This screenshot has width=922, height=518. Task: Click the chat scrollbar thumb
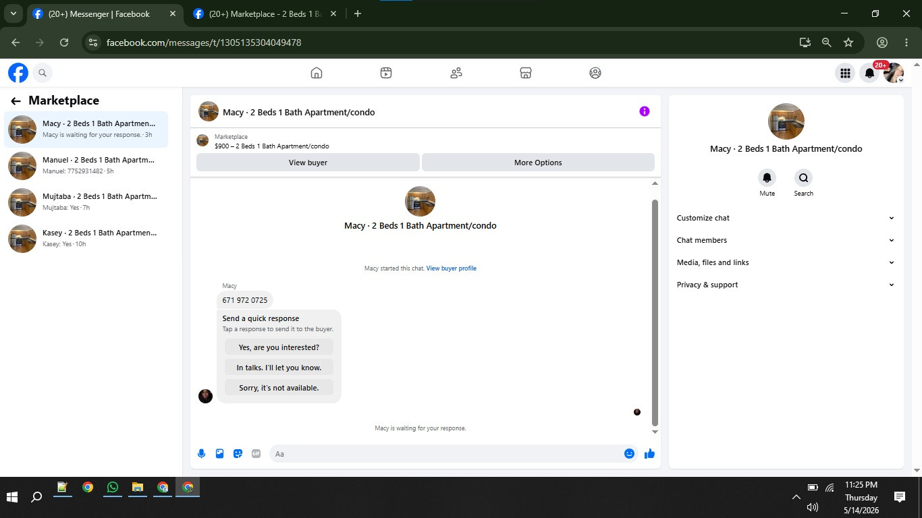pyautogui.click(x=655, y=313)
